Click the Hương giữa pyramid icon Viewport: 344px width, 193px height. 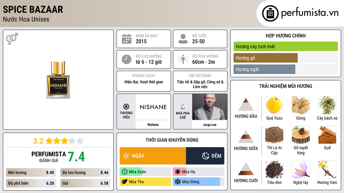coord(246,137)
